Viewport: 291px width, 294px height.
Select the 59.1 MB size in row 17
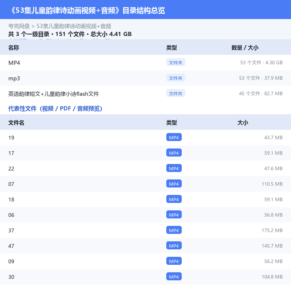[273, 153]
